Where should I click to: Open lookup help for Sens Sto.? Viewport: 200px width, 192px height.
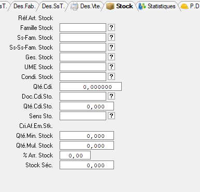click(111, 116)
